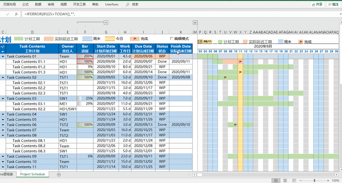Click the 批注 comments button
342x183 pixels.
click(333, 4)
